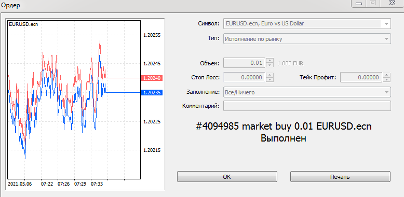Click the blue bid price label 1.20235
Screen dimensions: 404x197
coord(152,93)
